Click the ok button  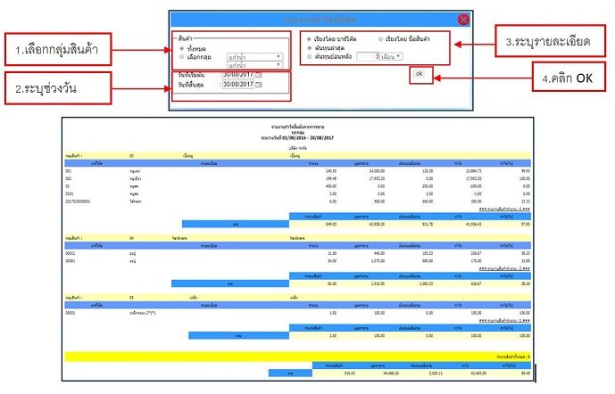pyautogui.click(x=420, y=74)
